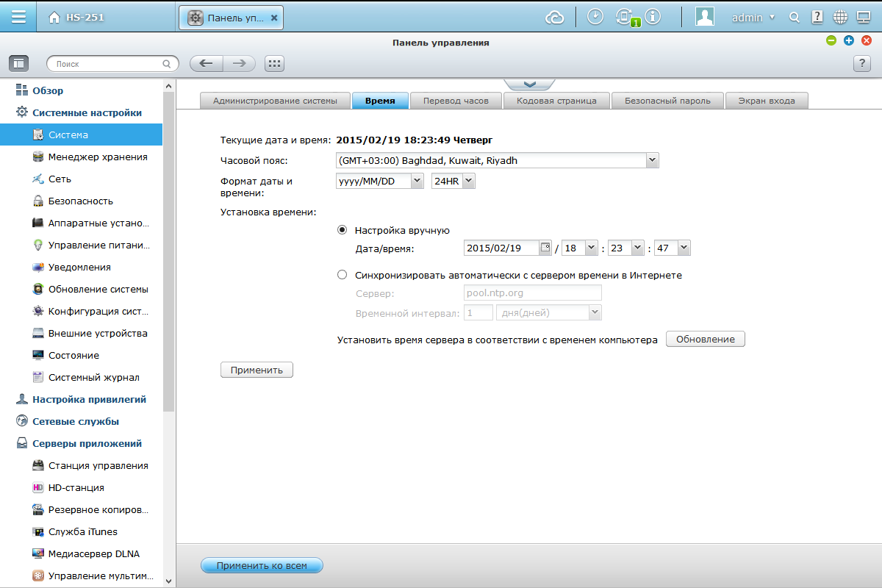Close the Панель управления taskbar tab
Viewport: 882px width, 588px height.
(274, 18)
